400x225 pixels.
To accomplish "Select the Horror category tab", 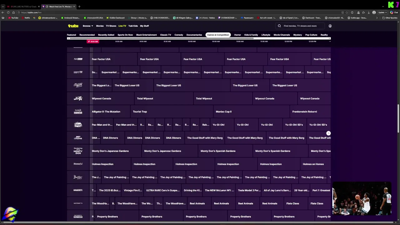I will (x=237, y=35).
